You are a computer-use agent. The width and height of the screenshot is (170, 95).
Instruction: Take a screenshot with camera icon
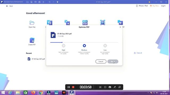110,87
